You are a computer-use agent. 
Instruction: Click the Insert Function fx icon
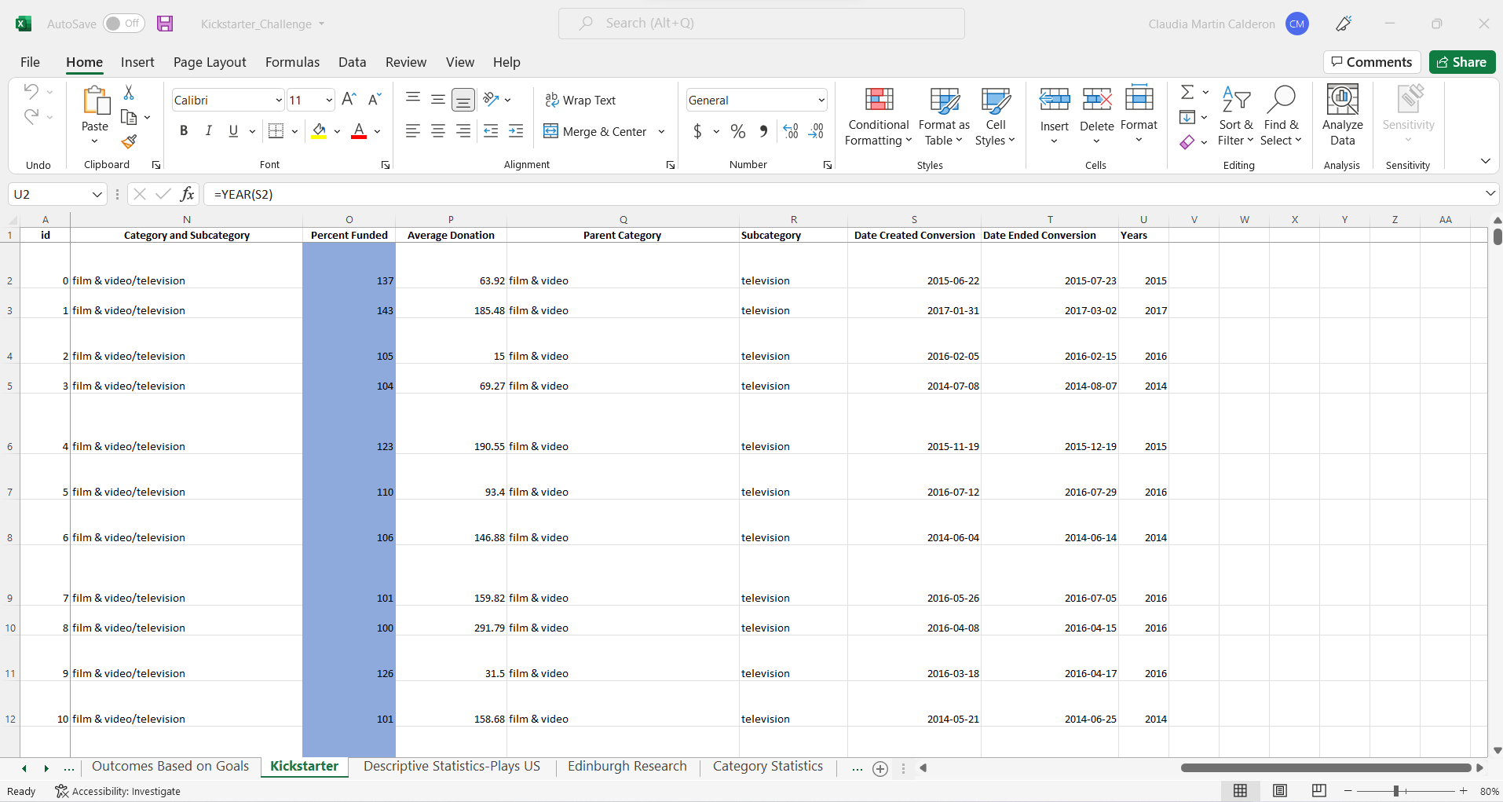pos(187,194)
